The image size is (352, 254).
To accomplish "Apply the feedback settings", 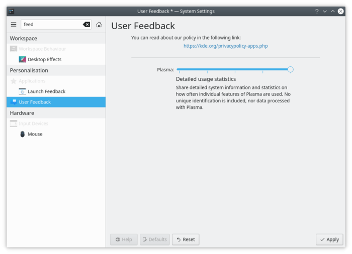I will 329,239.
